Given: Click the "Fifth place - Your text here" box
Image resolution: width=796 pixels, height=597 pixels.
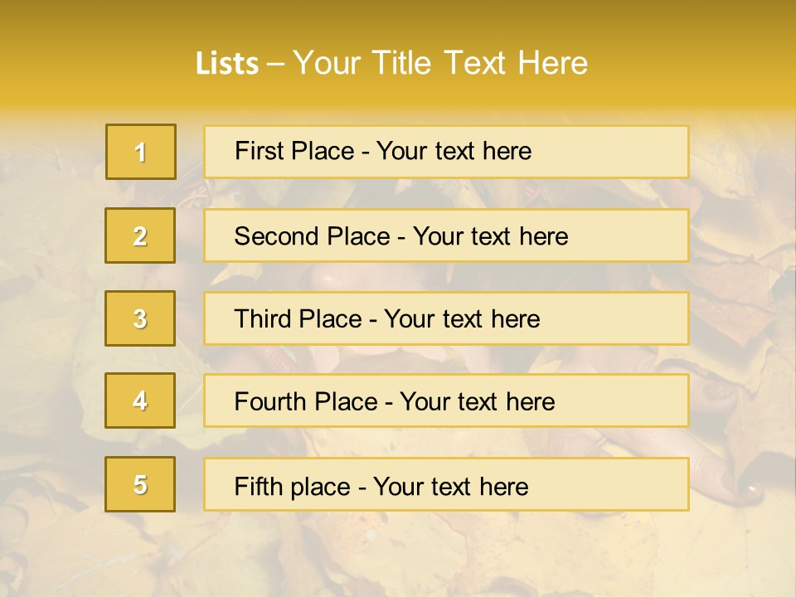Looking at the screenshot, I should tap(446, 484).
